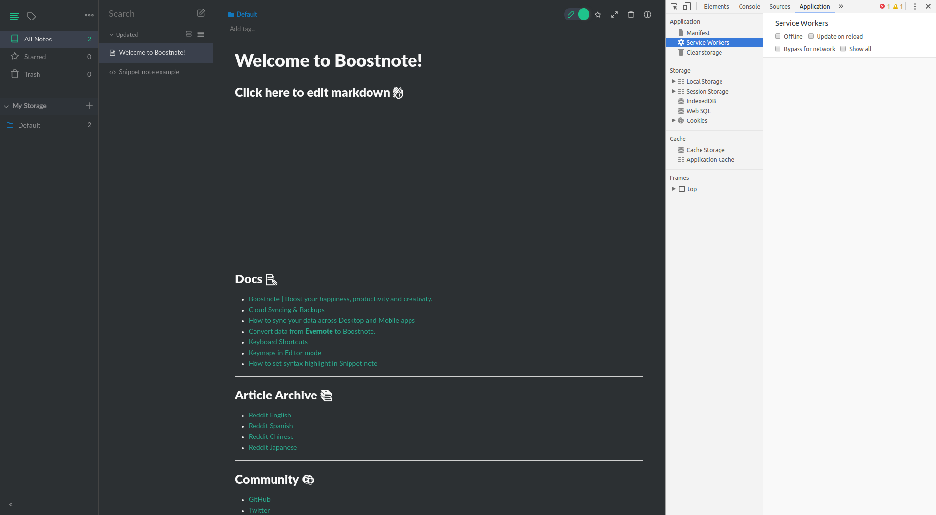Viewport: 936px width, 515px height.
Task: Select Welcome to Boostnote! note
Action: [156, 53]
